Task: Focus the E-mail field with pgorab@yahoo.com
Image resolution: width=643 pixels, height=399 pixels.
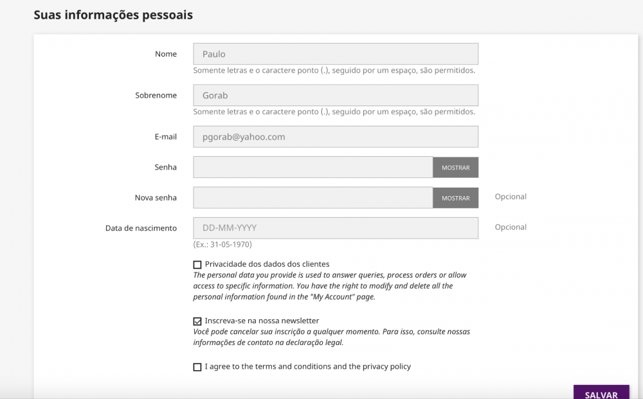Action: click(x=335, y=137)
